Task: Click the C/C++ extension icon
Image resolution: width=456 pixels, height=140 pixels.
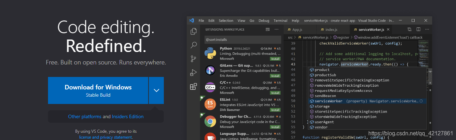Action: tap(211, 88)
